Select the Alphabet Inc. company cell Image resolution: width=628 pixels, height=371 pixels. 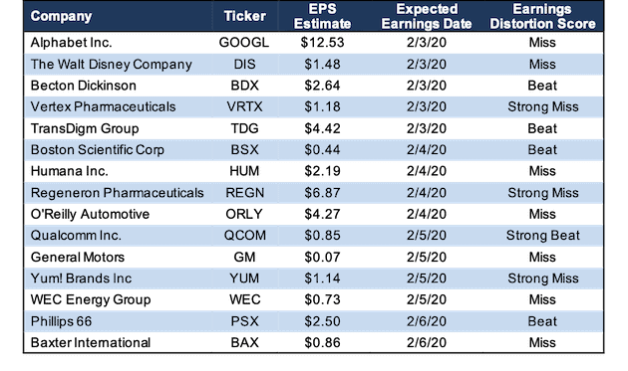point(72,43)
